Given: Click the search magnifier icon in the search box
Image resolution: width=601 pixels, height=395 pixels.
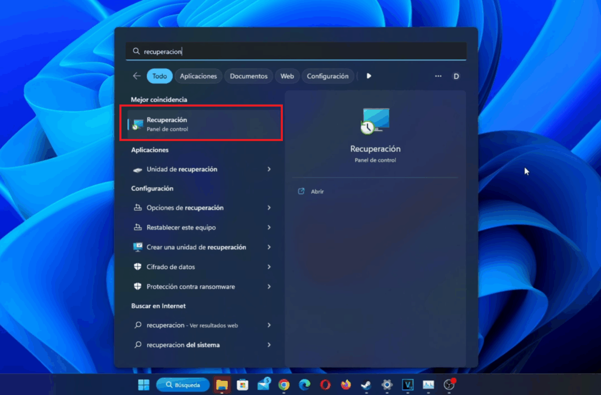Looking at the screenshot, I should tap(136, 51).
